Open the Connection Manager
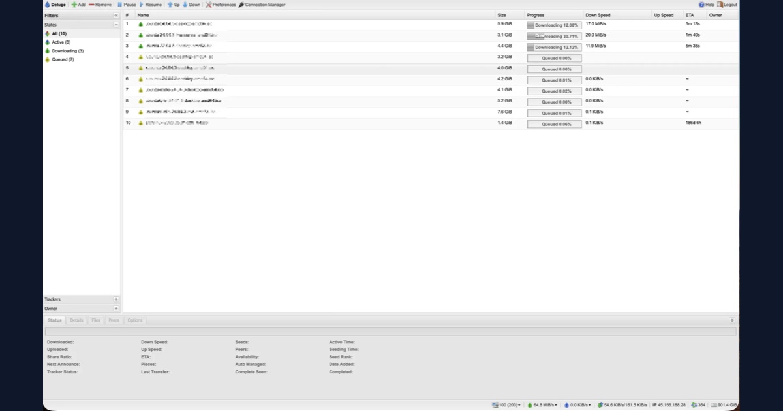 262,5
